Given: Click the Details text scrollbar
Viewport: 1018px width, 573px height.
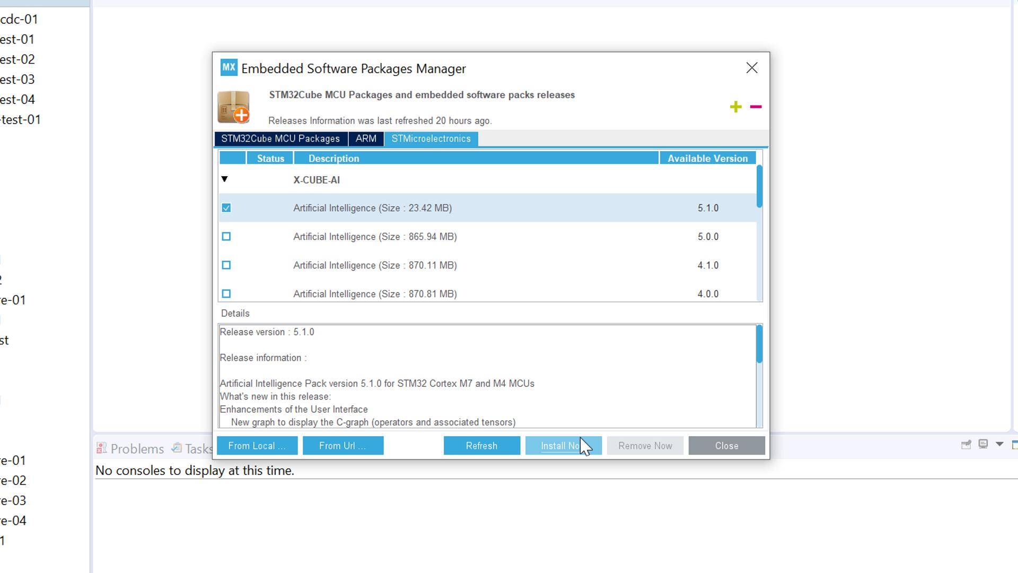Looking at the screenshot, I should point(759,345).
